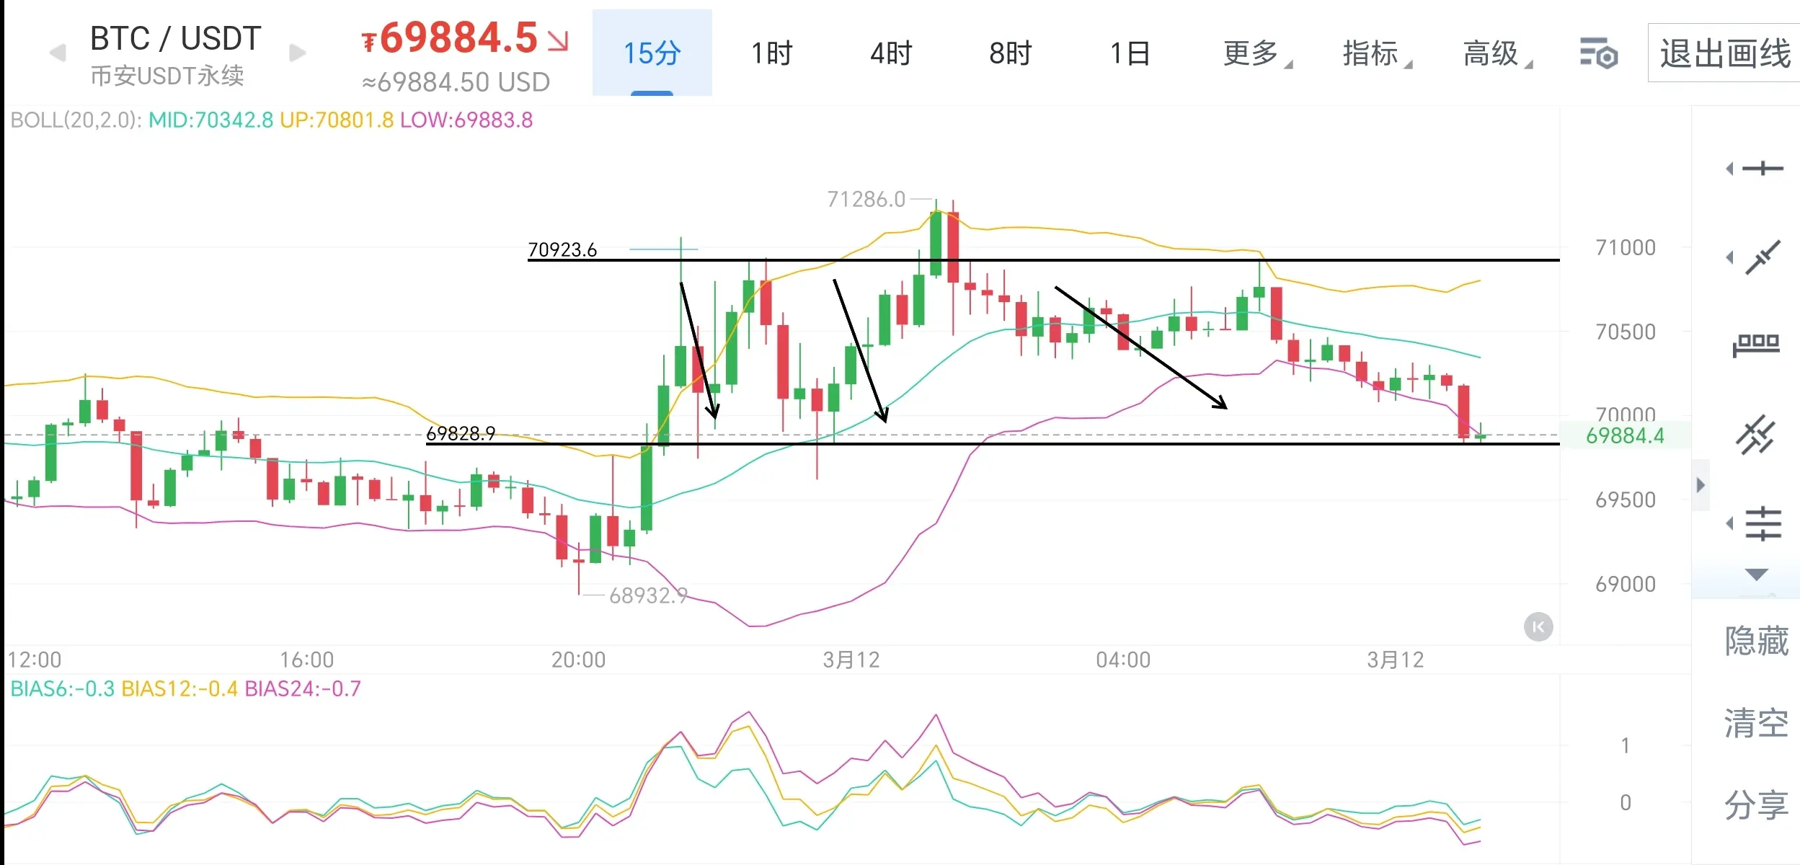Viewport: 1800px width, 865px height.
Task: Switch to the 1时 timeframe tab
Action: (x=771, y=53)
